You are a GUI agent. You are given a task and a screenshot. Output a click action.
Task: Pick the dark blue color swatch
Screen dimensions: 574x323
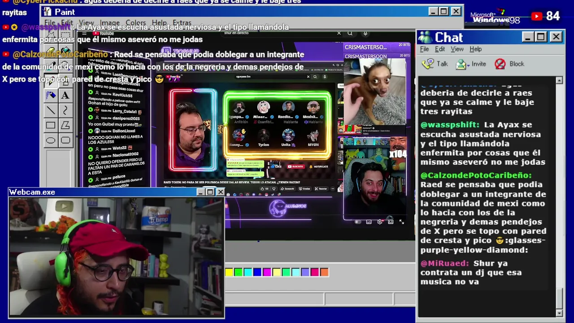257,272
